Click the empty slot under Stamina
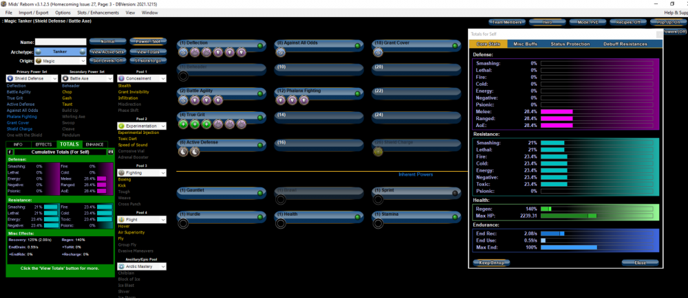The image size is (688, 298). [378, 222]
